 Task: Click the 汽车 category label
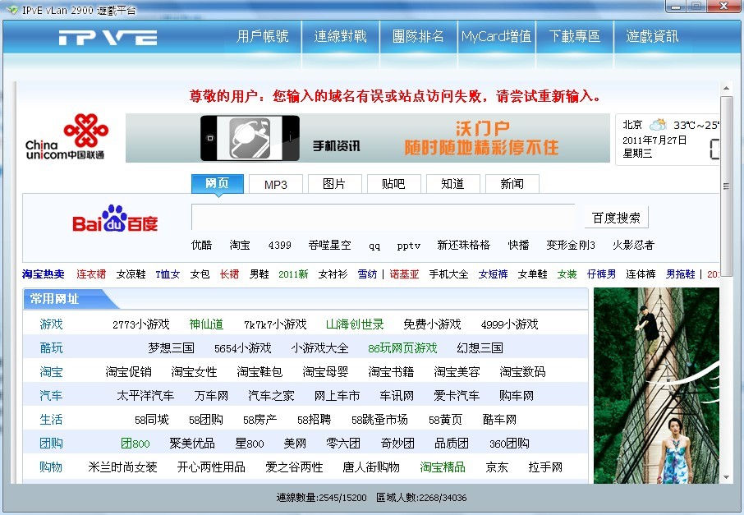point(51,395)
